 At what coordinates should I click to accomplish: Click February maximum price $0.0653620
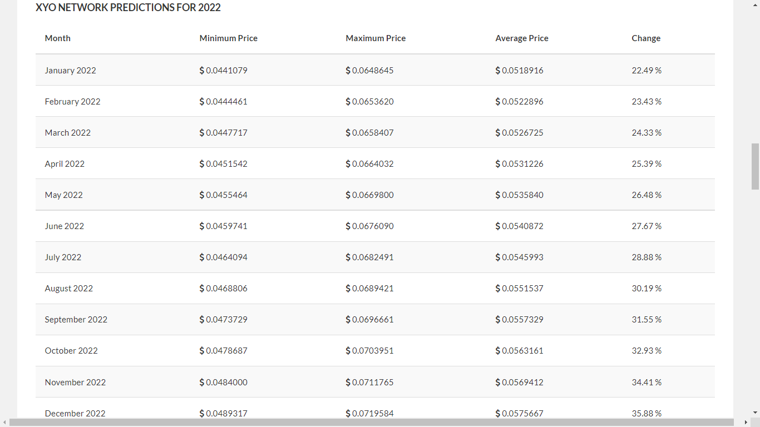click(x=370, y=102)
